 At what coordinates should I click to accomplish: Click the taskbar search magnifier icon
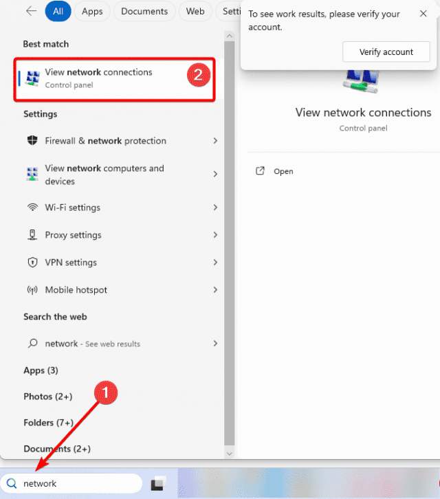pos(12,483)
